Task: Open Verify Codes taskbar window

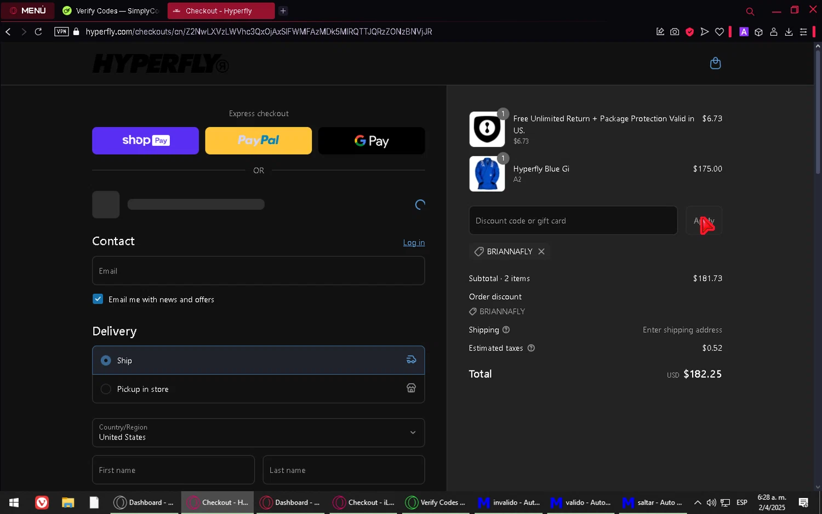Action: coord(436,502)
